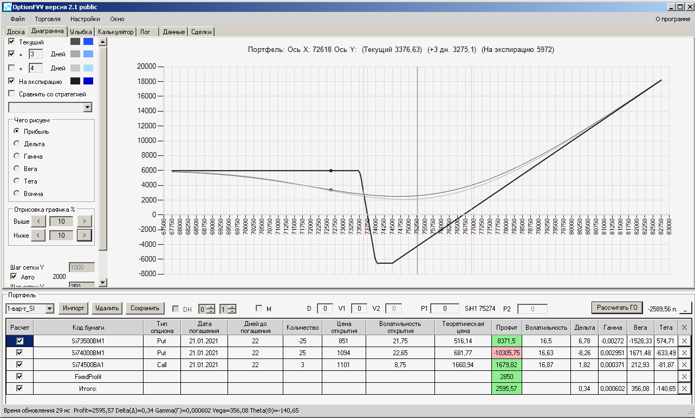Choose Тета as the plotted value

[17, 181]
